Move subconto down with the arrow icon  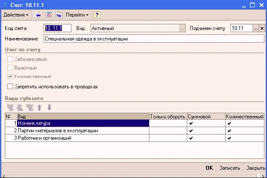pos(49,107)
